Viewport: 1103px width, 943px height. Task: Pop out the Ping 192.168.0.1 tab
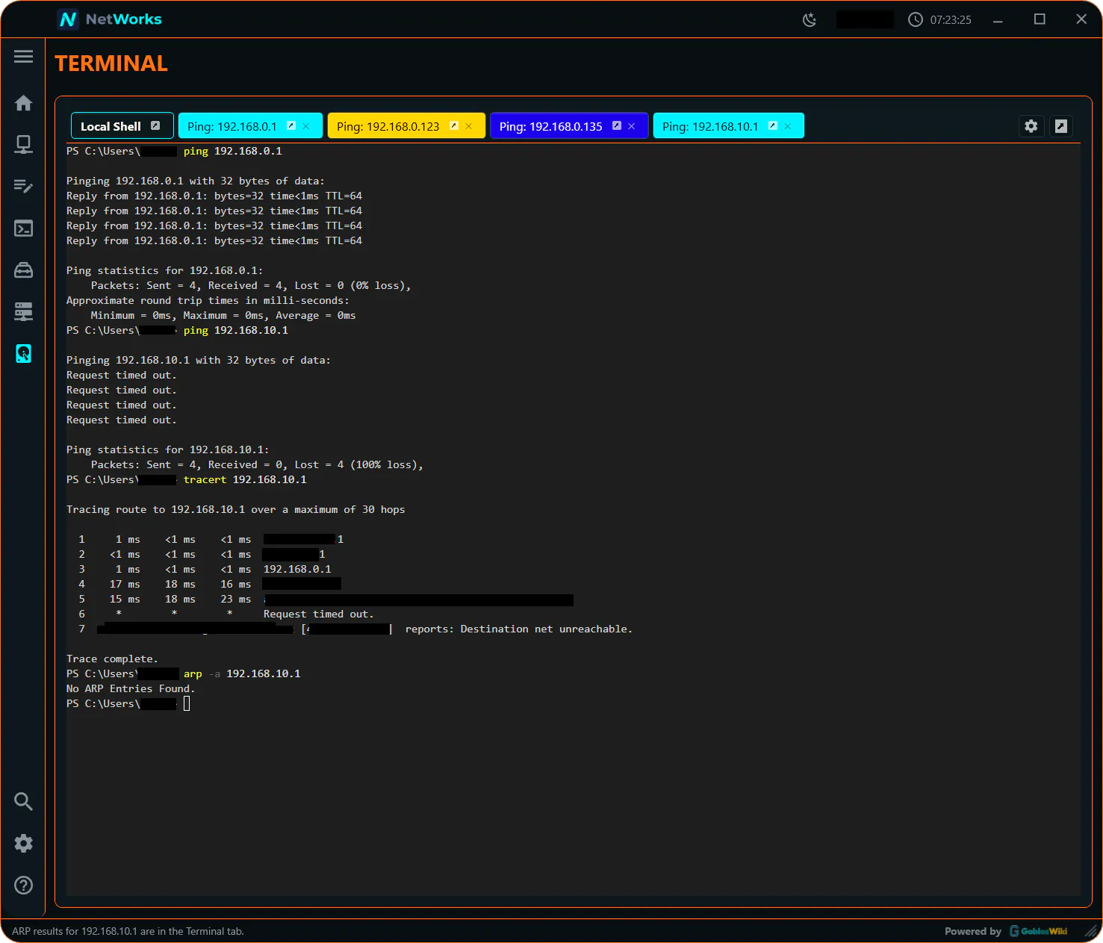[291, 125]
